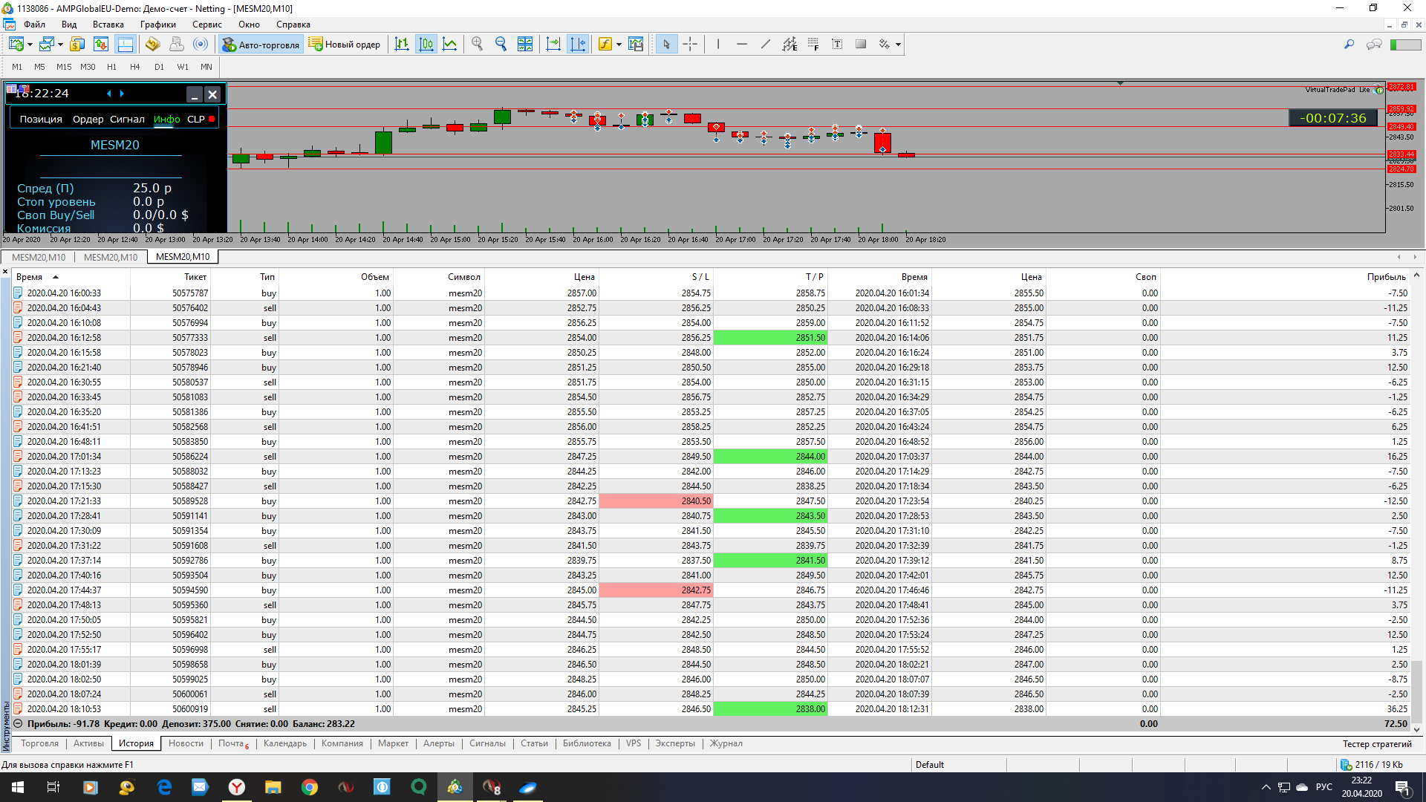This screenshot has height=802, width=1426.
Task: Select the crosshair cursor tool
Action: [x=690, y=45]
